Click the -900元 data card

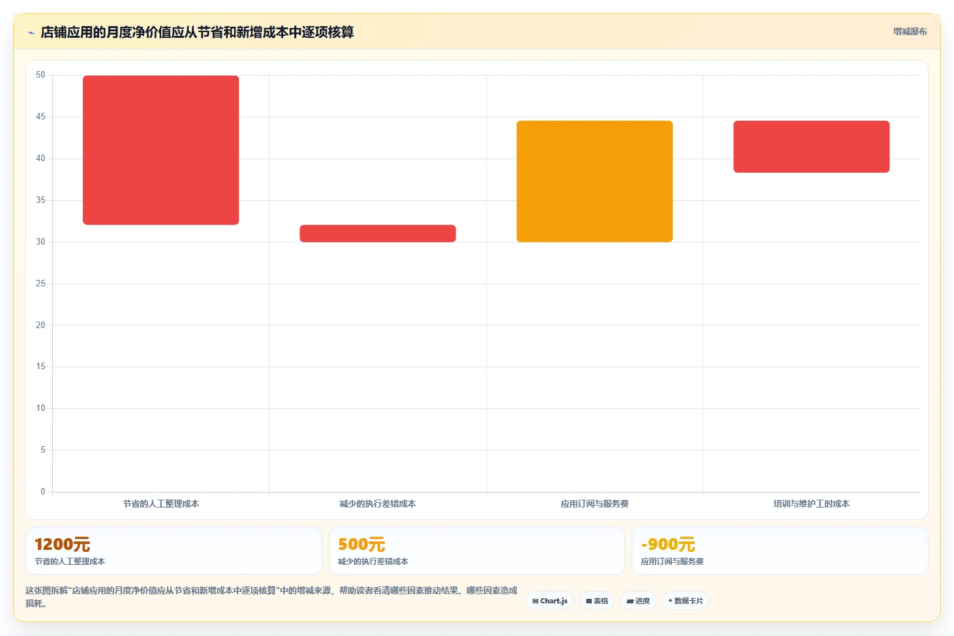pos(780,551)
